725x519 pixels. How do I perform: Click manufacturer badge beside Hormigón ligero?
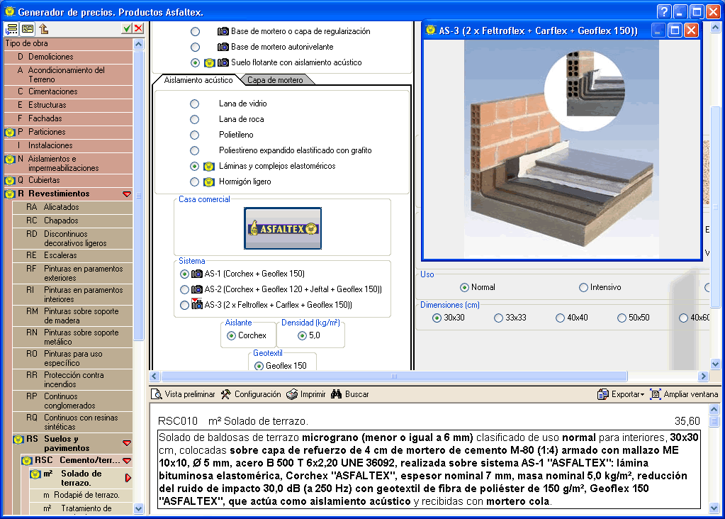[209, 182]
